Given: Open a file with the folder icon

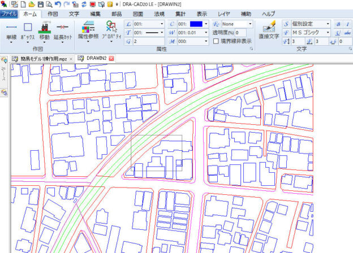Looking at the screenshot, I should pyautogui.click(x=32, y=4).
